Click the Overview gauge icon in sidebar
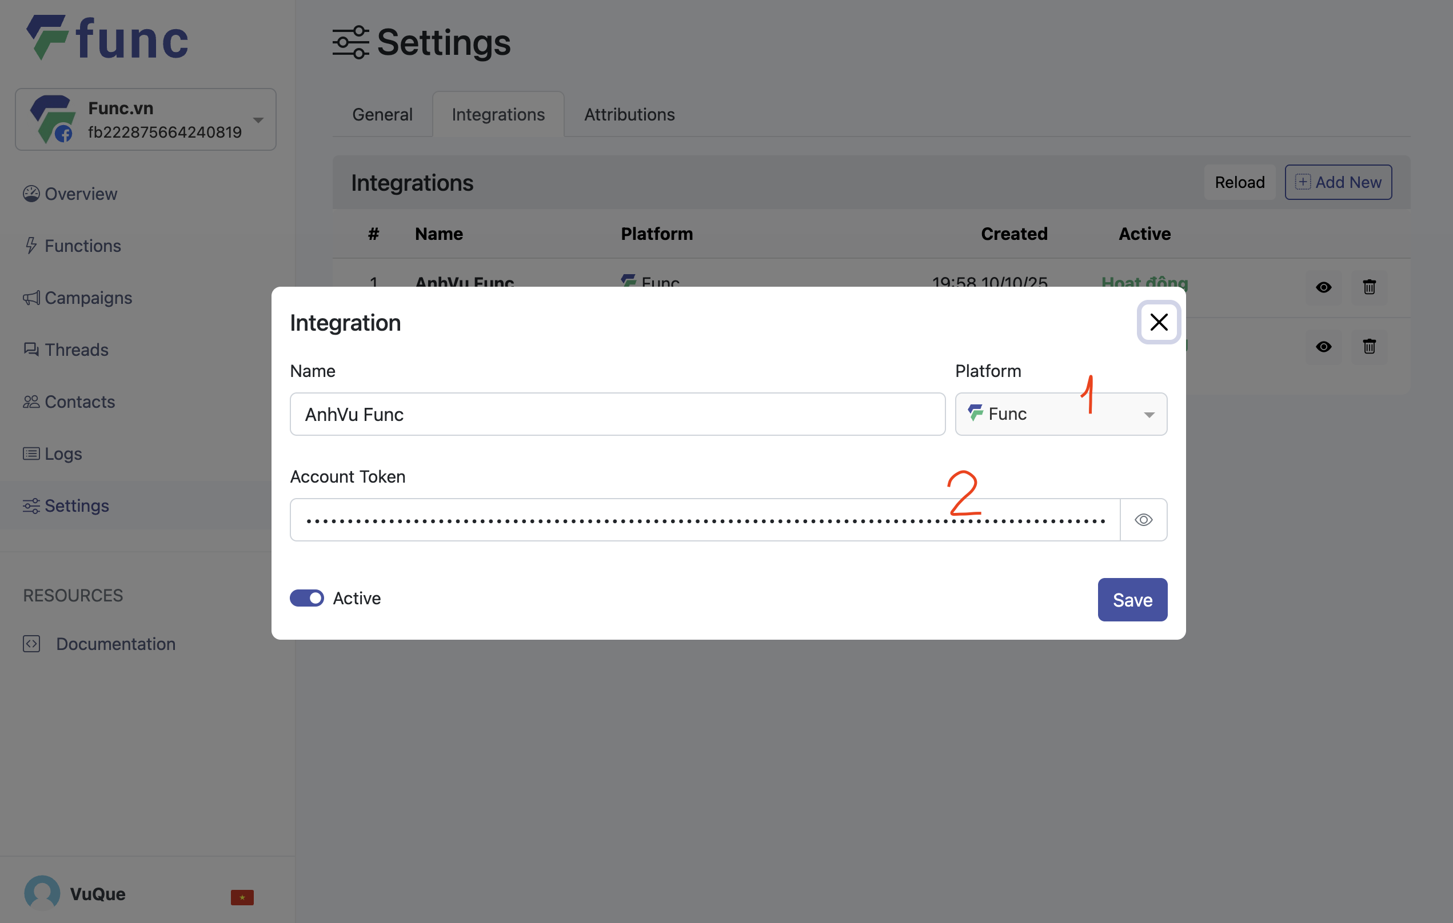 [31, 194]
